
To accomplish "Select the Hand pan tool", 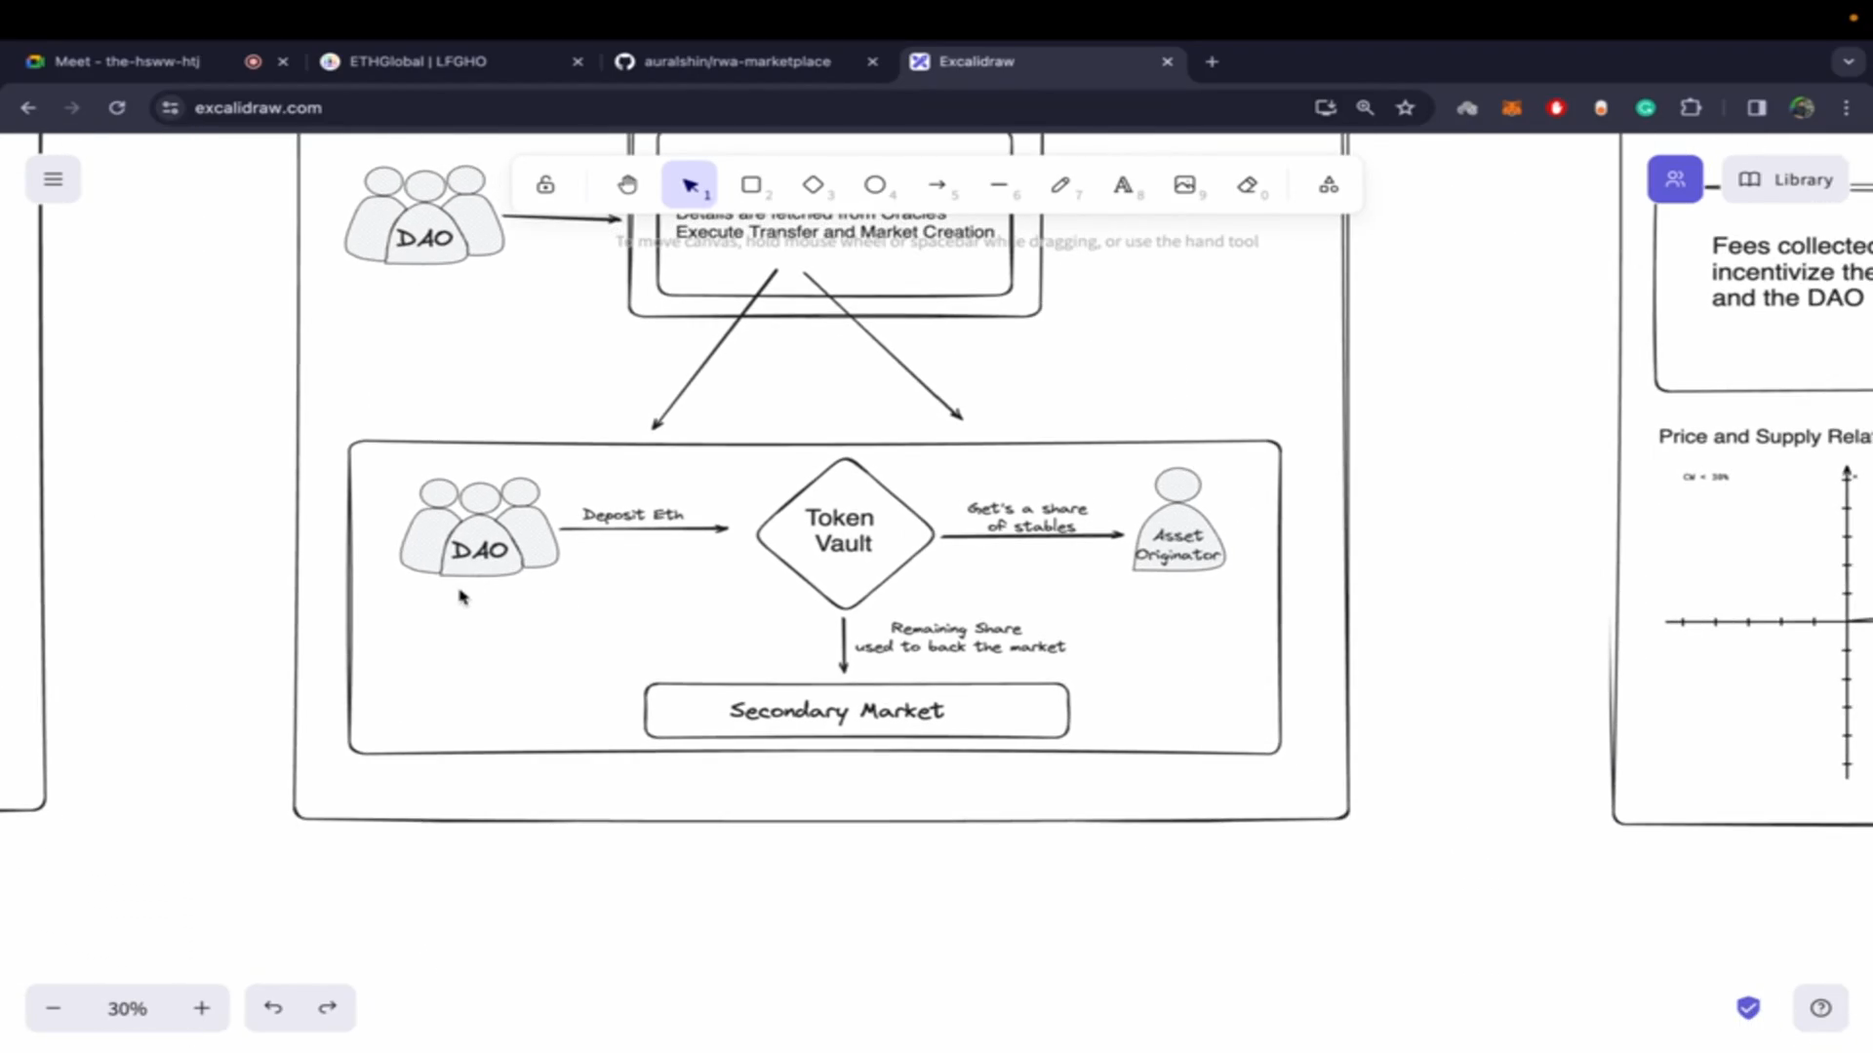I will pos(627,184).
